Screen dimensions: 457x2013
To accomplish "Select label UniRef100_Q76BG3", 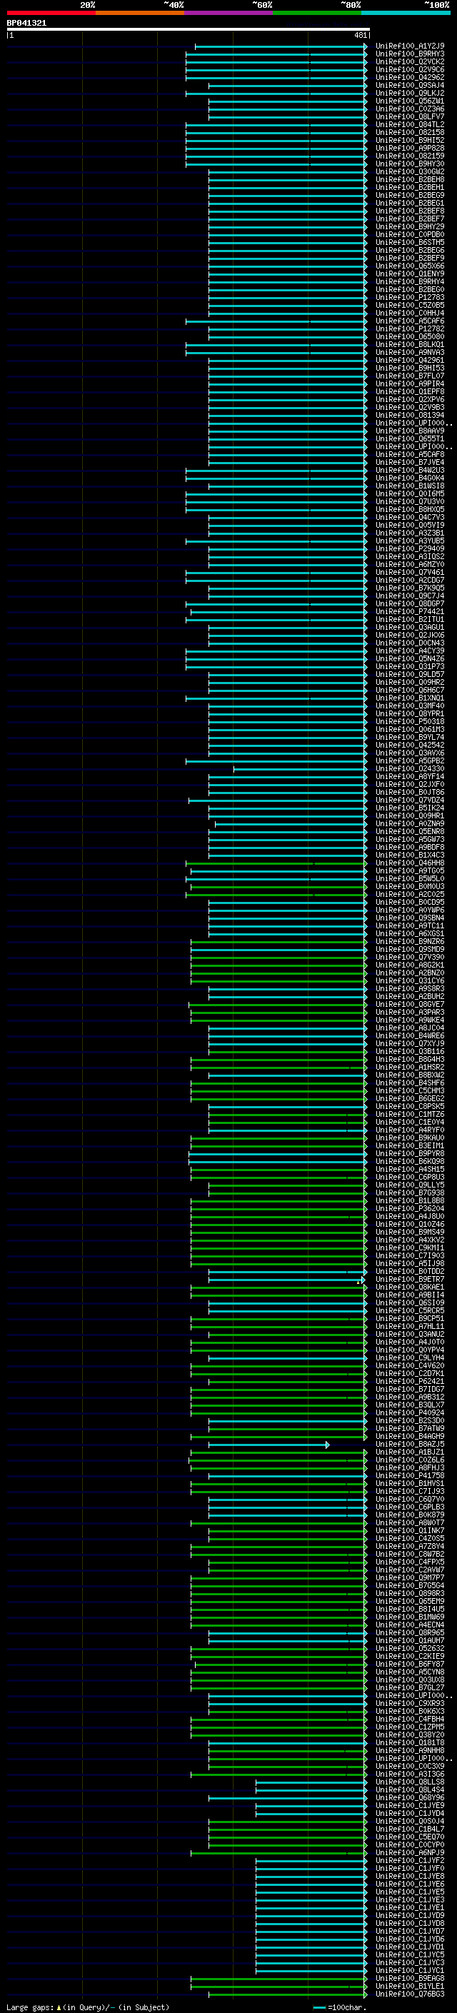I will [410, 1994].
